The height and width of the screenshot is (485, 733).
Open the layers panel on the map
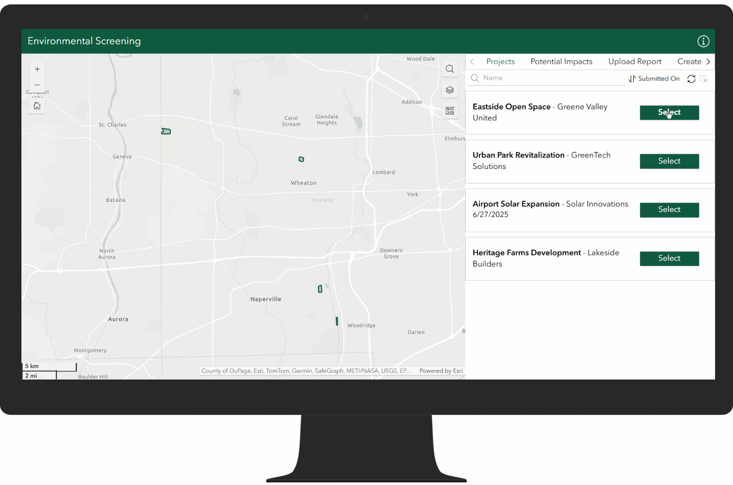(450, 90)
